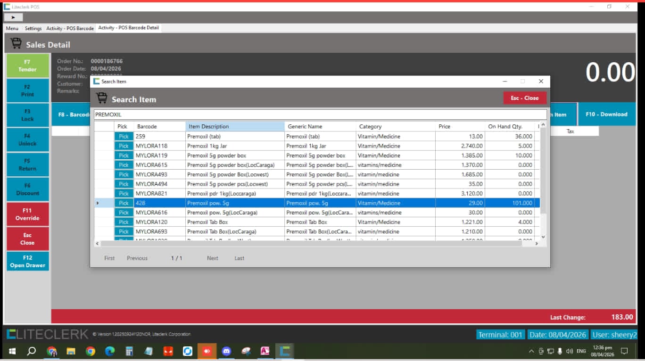The image size is (645, 361).
Task: Click the F7 Tender button
Action: 27,66
